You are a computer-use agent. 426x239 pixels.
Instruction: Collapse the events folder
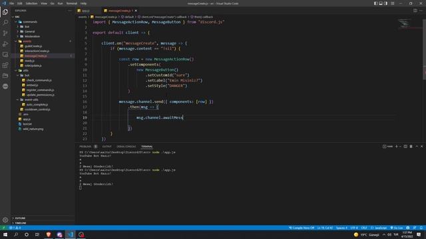tap(43, 41)
